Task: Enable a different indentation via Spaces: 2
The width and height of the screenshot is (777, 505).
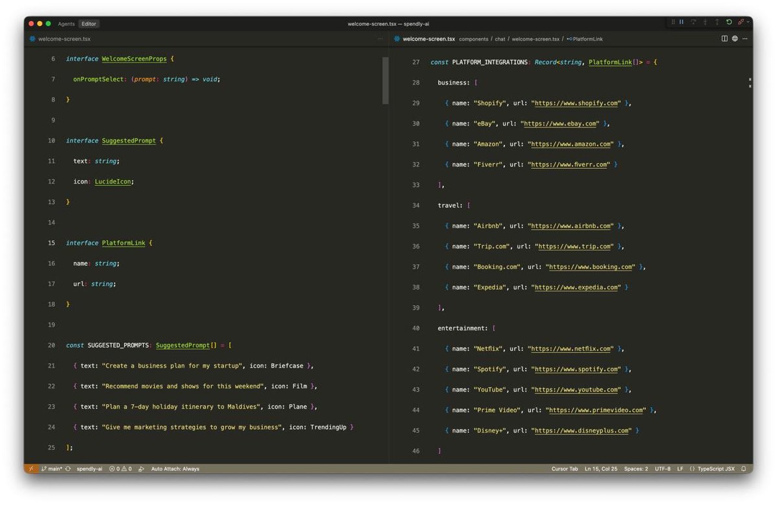Action: [635, 469]
